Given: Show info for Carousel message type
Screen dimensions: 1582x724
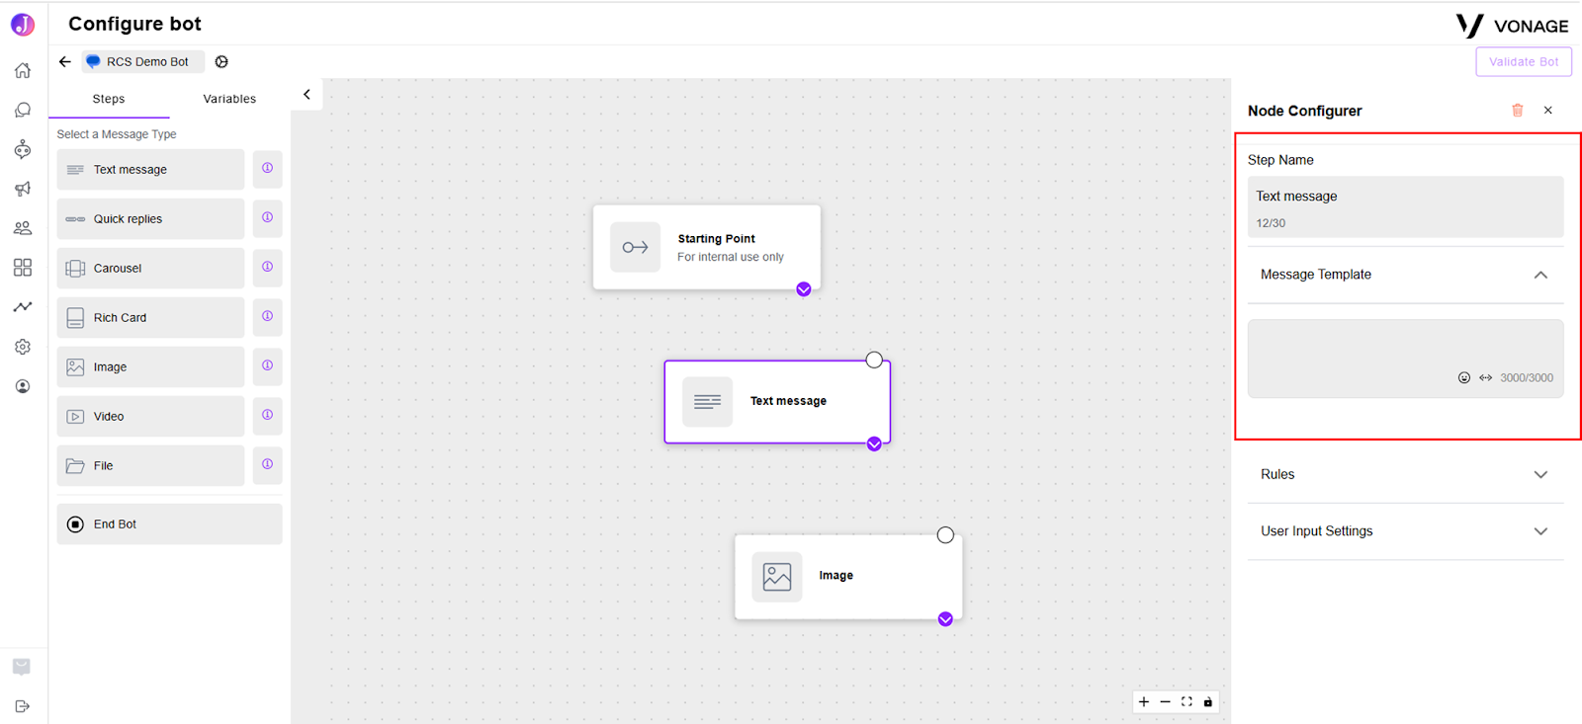Looking at the screenshot, I should click(x=267, y=268).
